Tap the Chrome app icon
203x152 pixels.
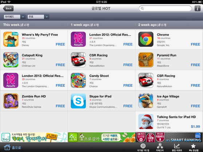click(146, 39)
